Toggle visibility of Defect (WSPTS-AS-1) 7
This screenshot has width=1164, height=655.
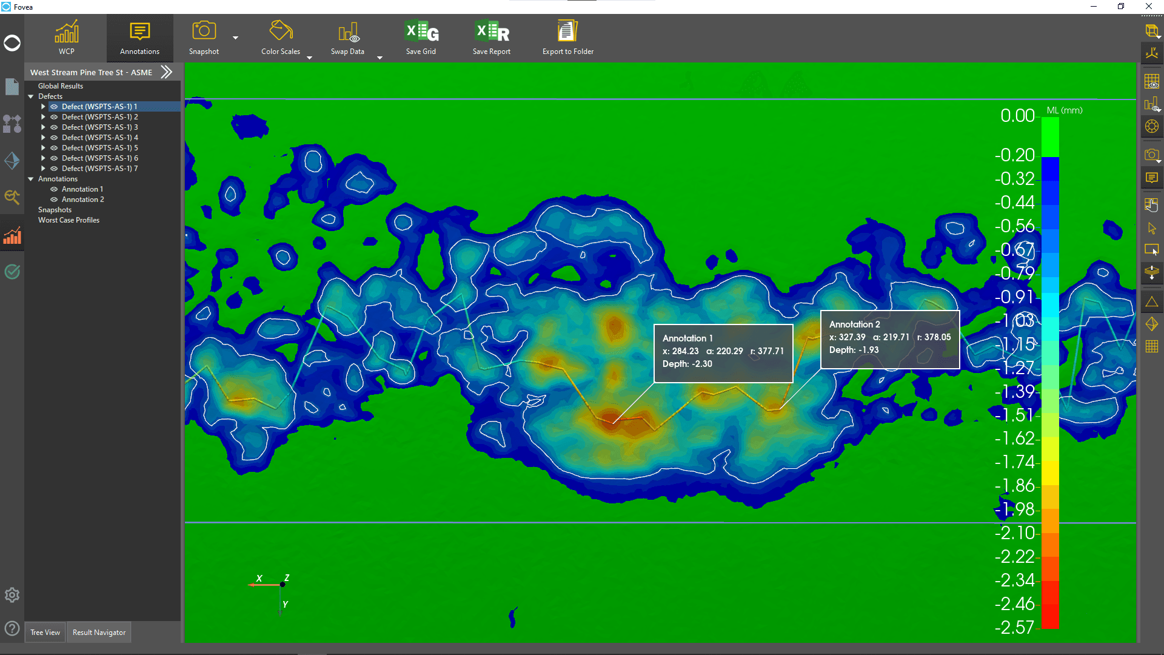coord(54,169)
